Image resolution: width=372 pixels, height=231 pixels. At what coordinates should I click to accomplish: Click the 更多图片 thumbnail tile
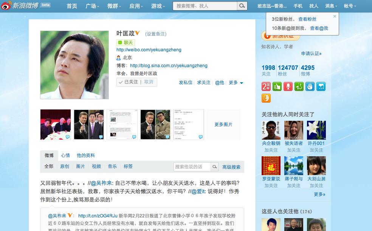223,125
